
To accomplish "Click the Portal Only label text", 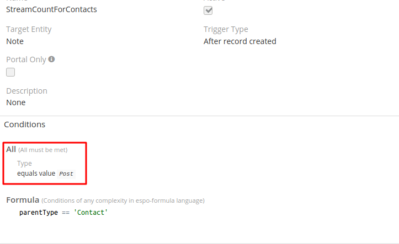I will pos(26,59).
